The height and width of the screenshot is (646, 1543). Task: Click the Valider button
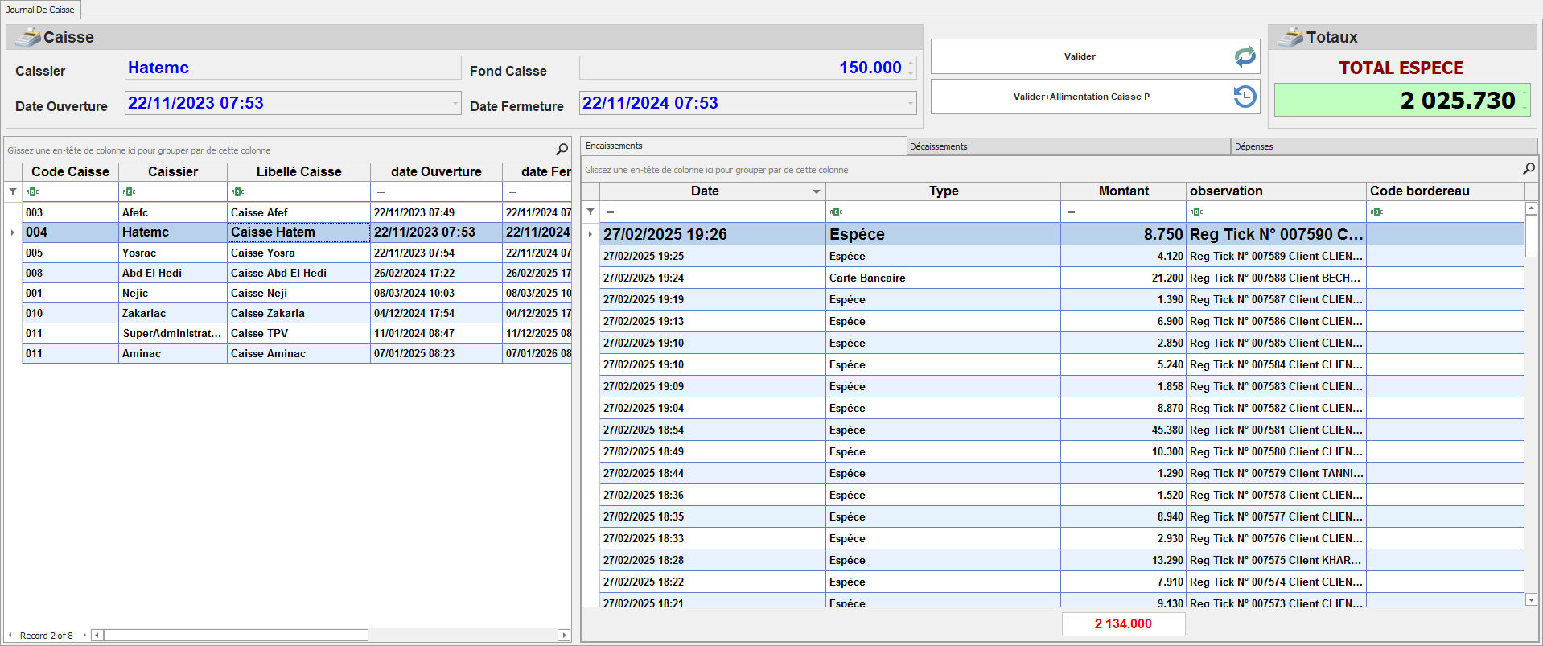coord(1080,56)
